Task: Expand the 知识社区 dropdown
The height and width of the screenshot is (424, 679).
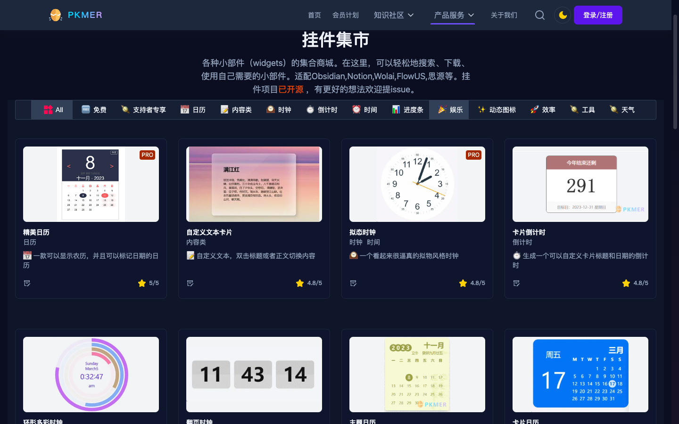Action: 394,15
